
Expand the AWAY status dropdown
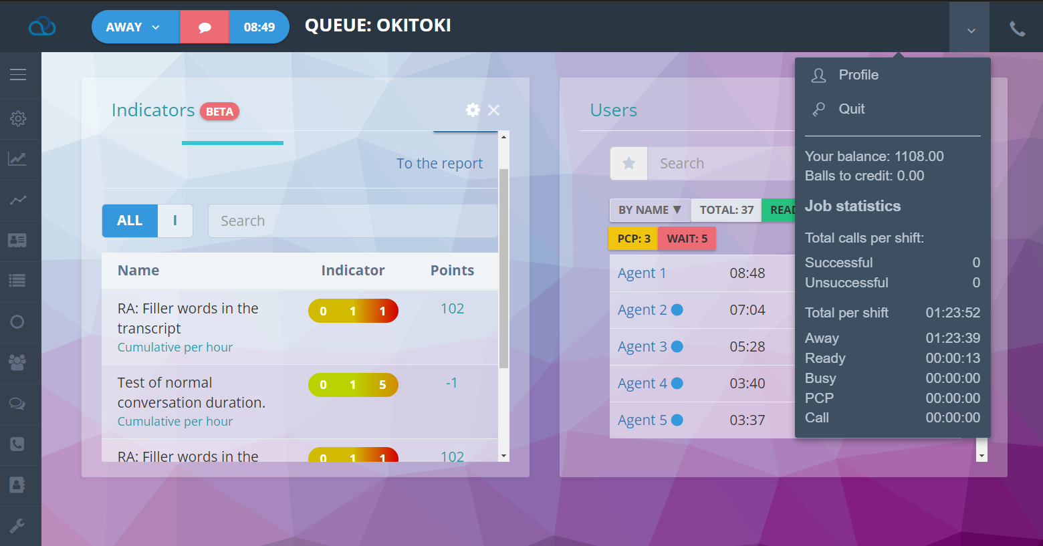point(134,27)
